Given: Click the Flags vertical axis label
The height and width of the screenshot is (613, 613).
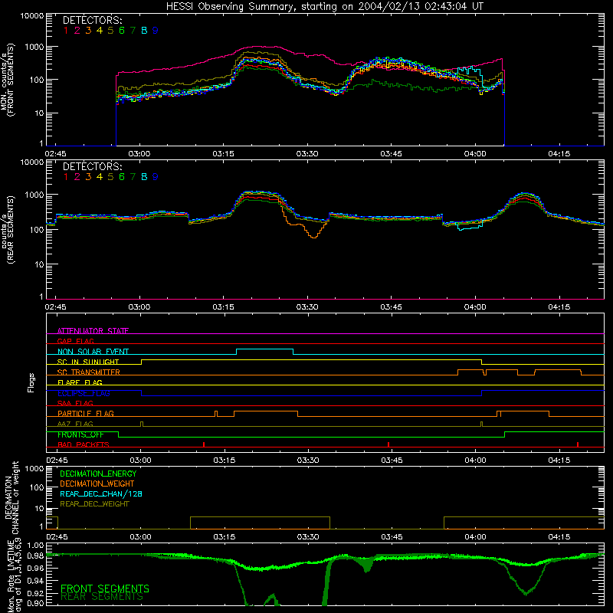Looking at the screenshot, I should 31,382.
